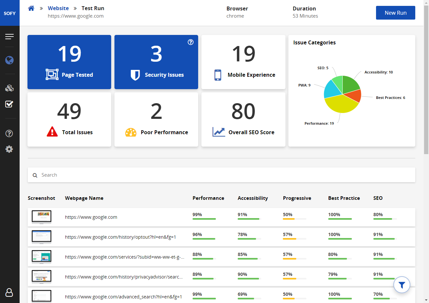Open thumbnail for history/optout row
The image size is (429, 303).
click(42, 237)
